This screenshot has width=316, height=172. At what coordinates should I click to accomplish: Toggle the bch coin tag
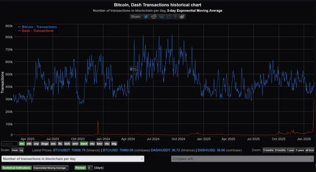click(x=67, y=144)
